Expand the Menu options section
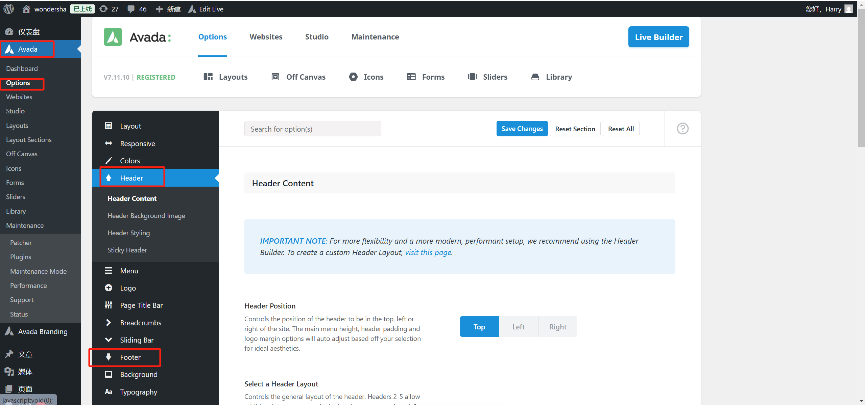 point(129,271)
